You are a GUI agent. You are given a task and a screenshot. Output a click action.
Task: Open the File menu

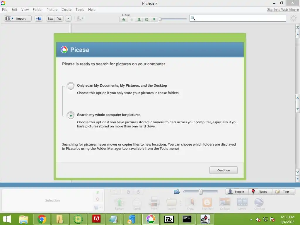click(x=5, y=10)
